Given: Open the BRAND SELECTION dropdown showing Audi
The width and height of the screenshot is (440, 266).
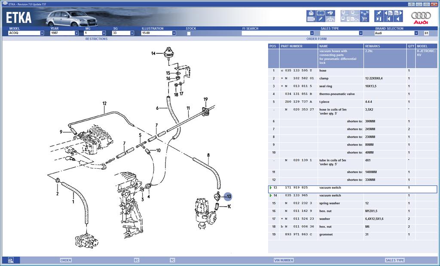Looking at the screenshot, I should click(x=416, y=33).
